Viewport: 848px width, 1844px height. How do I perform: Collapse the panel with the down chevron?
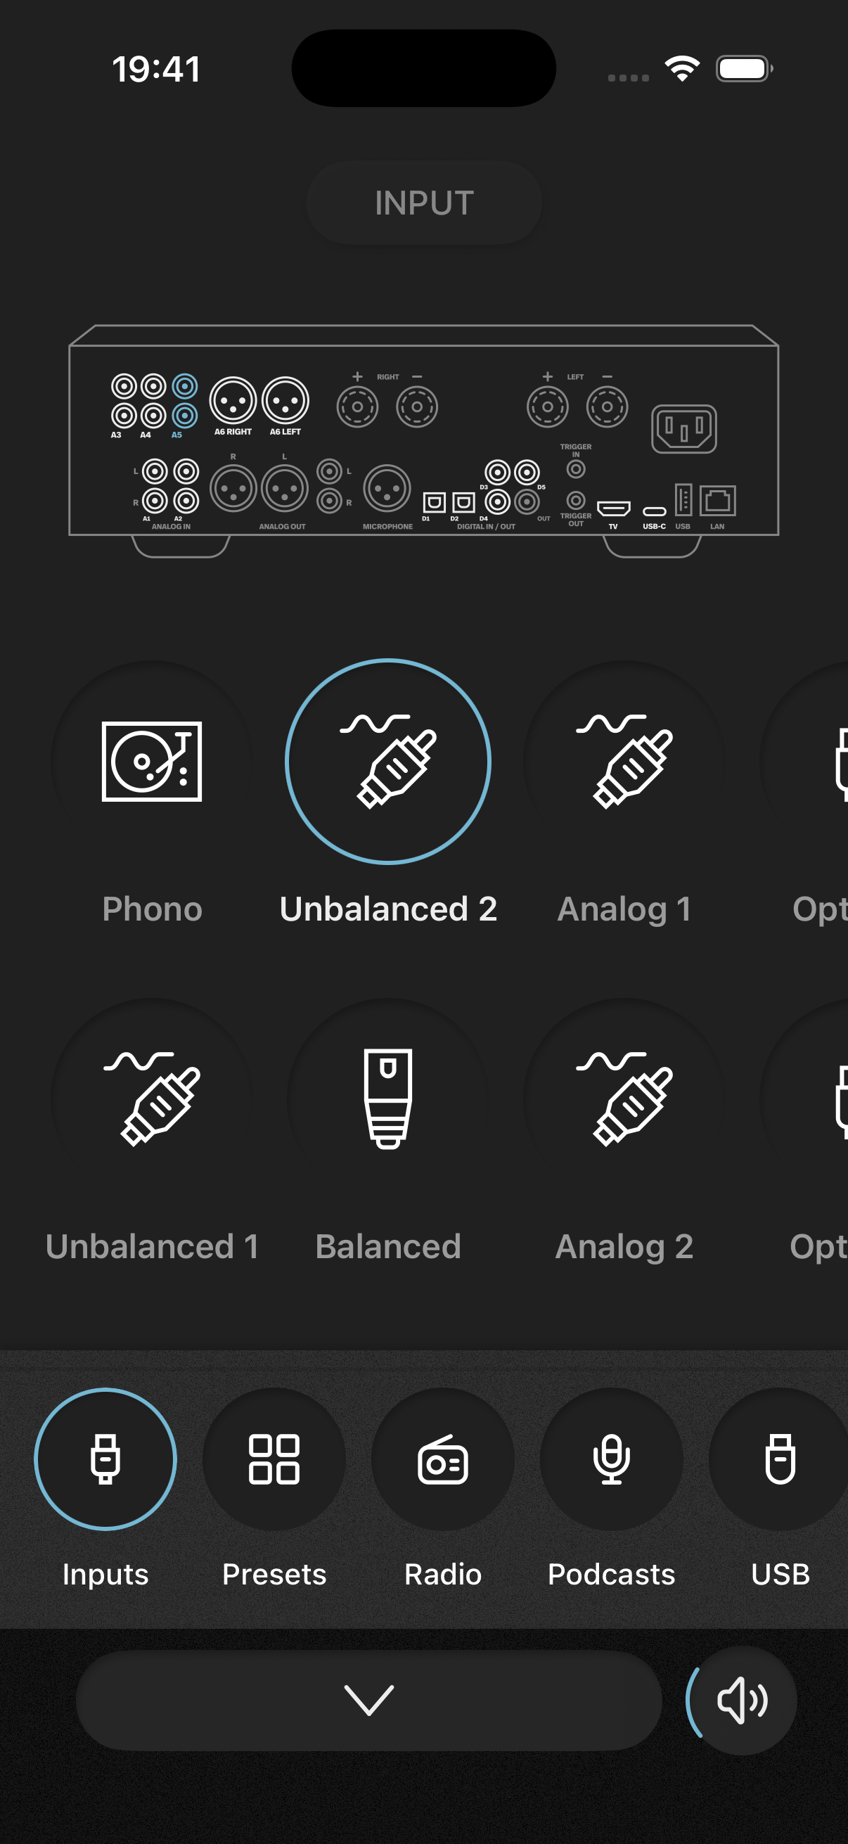click(368, 1700)
